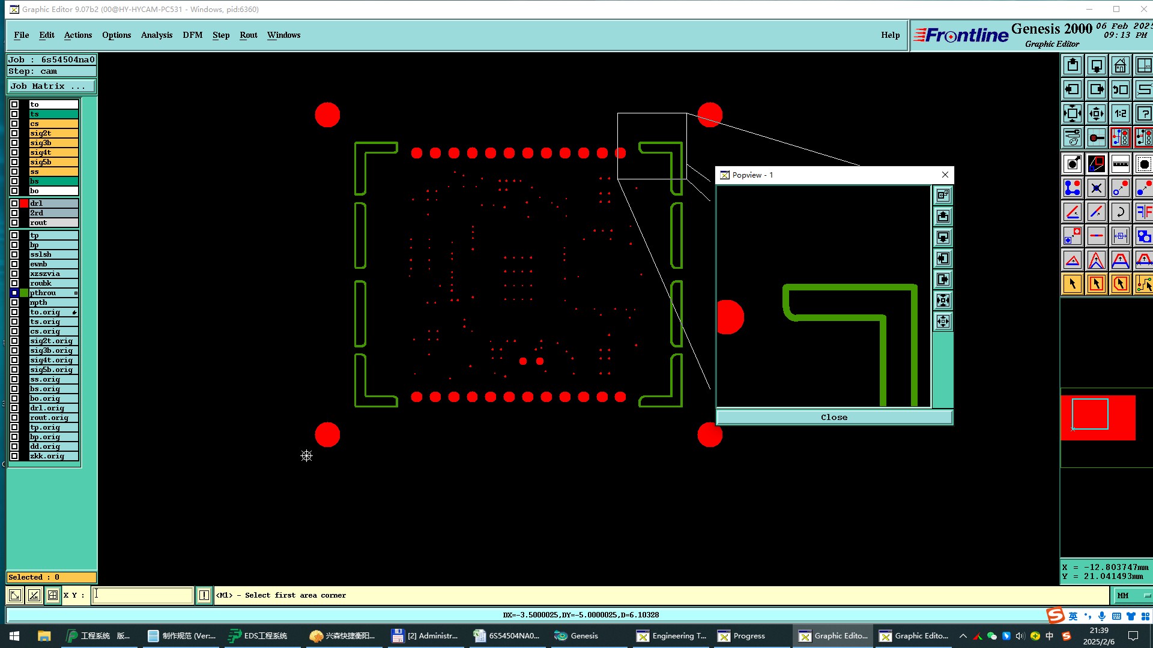The height and width of the screenshot is (648, 1153).
Task: Open the Analysis menu
Action: point(156,35)
